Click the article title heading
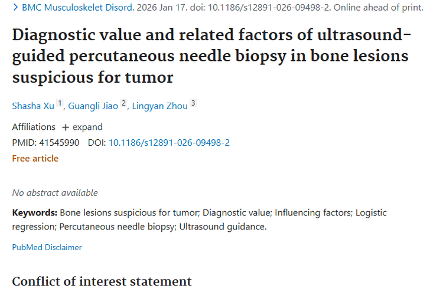 click(x=210, y=56)
